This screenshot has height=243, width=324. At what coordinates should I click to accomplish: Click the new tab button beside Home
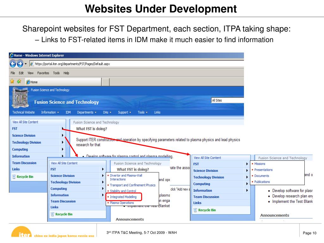point(106,82)
